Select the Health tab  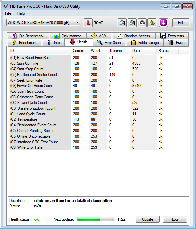(79, 42)
